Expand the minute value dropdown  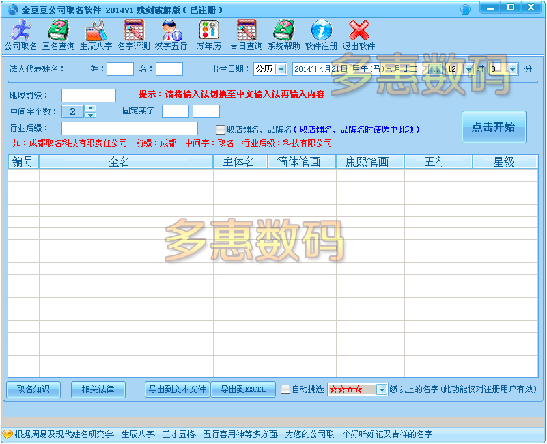pyautogui.click(x=511, y=69)
